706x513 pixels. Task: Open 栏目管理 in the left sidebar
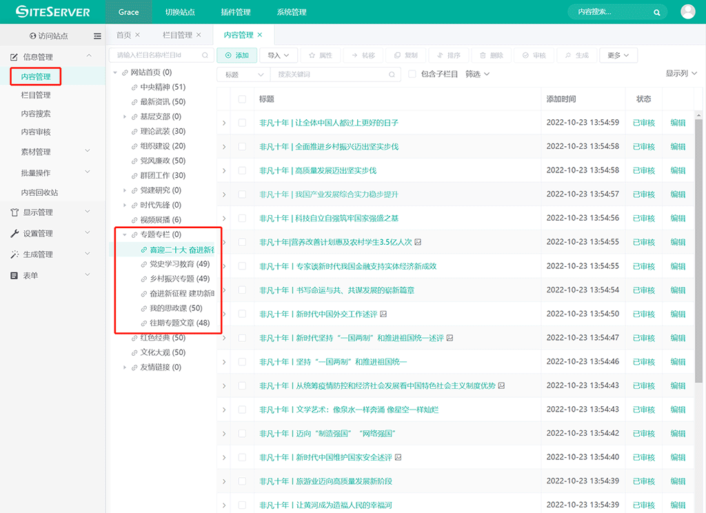(36, 95)
